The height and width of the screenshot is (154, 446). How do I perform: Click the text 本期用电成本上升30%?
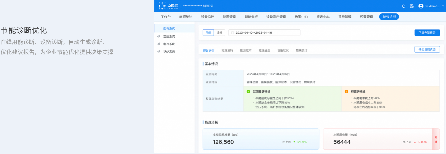coord(368,102)
